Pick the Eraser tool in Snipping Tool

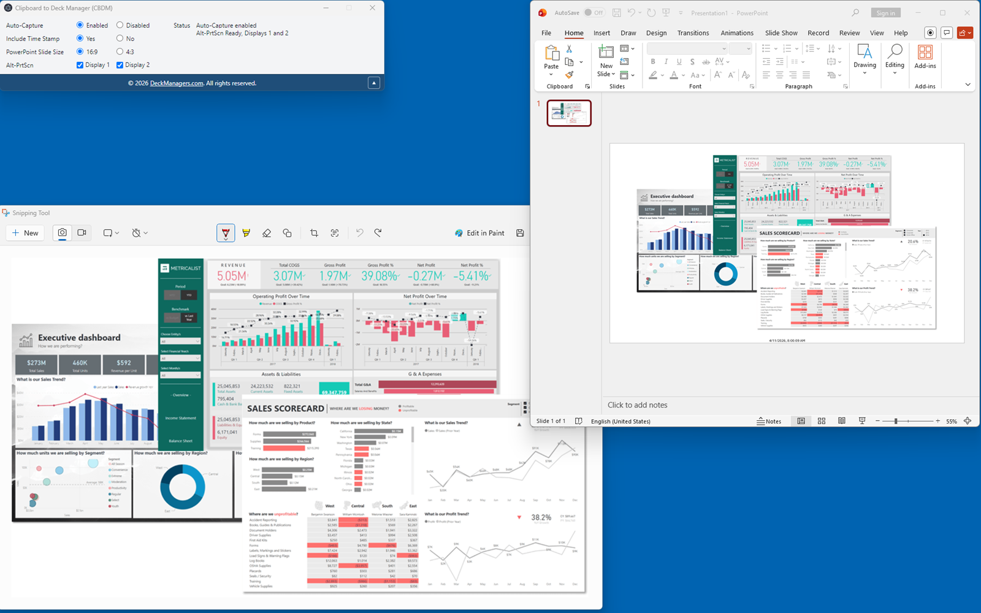tap(267, 233)
